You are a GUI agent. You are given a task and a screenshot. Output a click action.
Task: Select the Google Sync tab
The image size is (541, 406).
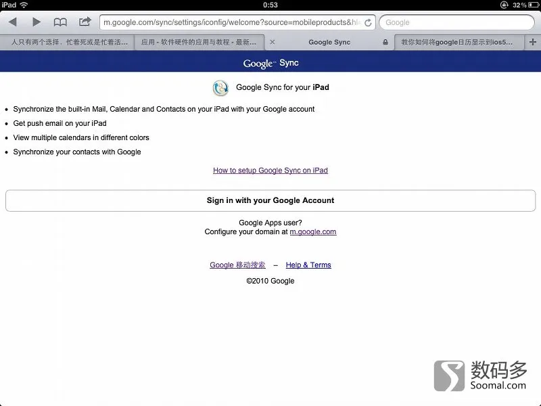tap(329, 42)
